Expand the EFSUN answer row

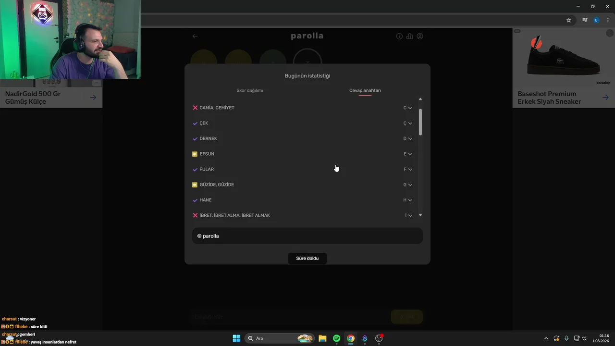coord(303,154)
